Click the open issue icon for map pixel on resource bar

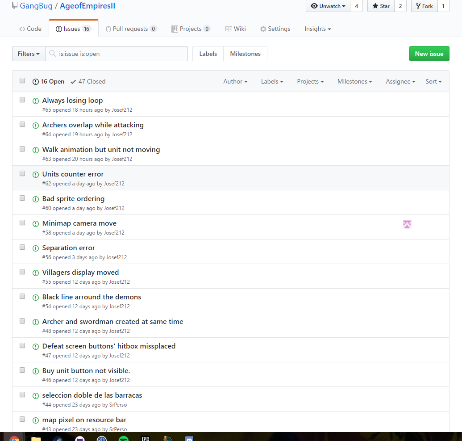click(36, 420)
